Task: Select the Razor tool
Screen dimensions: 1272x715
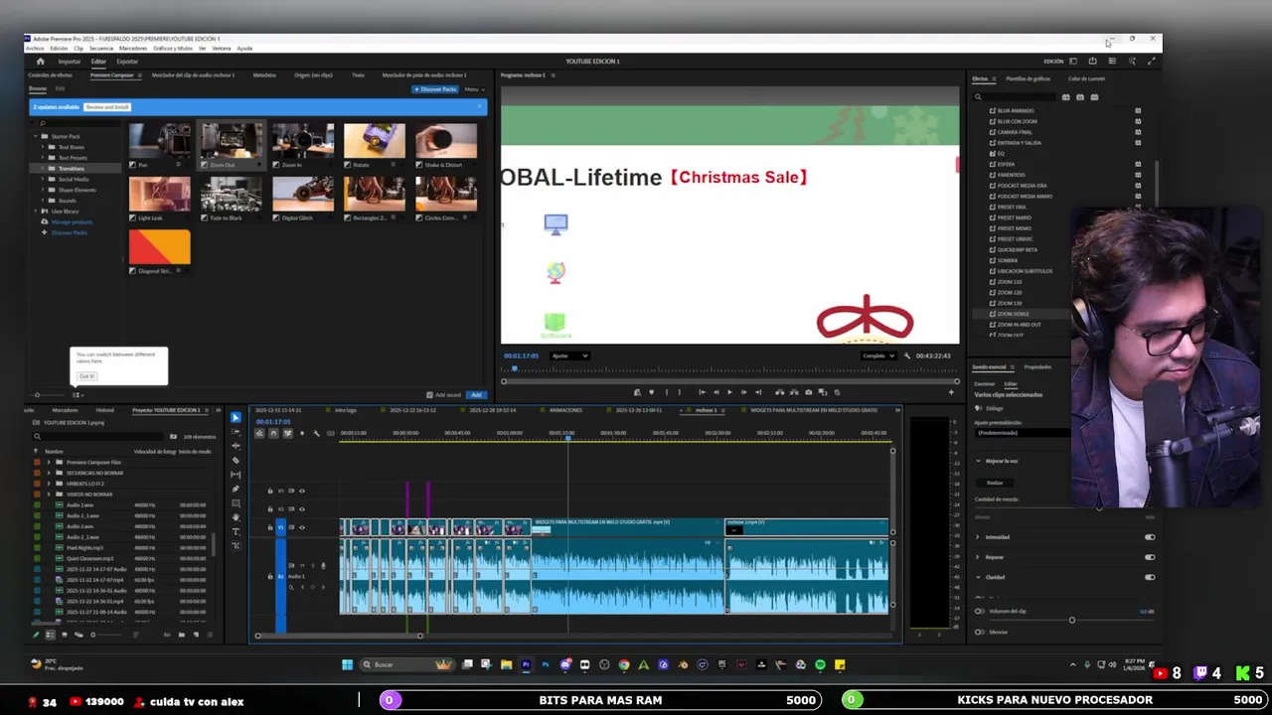Action: [236, 461]
